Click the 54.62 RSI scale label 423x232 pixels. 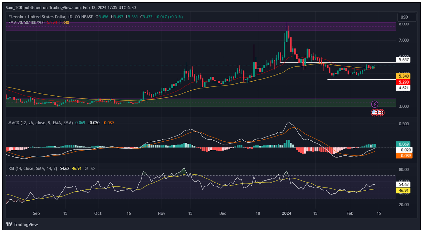click(x=403, y=185)
